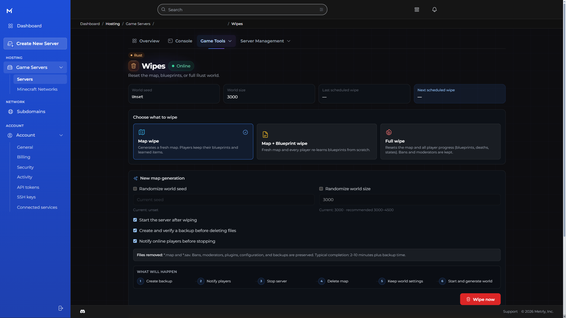Open the Game Tools tab

216,41
